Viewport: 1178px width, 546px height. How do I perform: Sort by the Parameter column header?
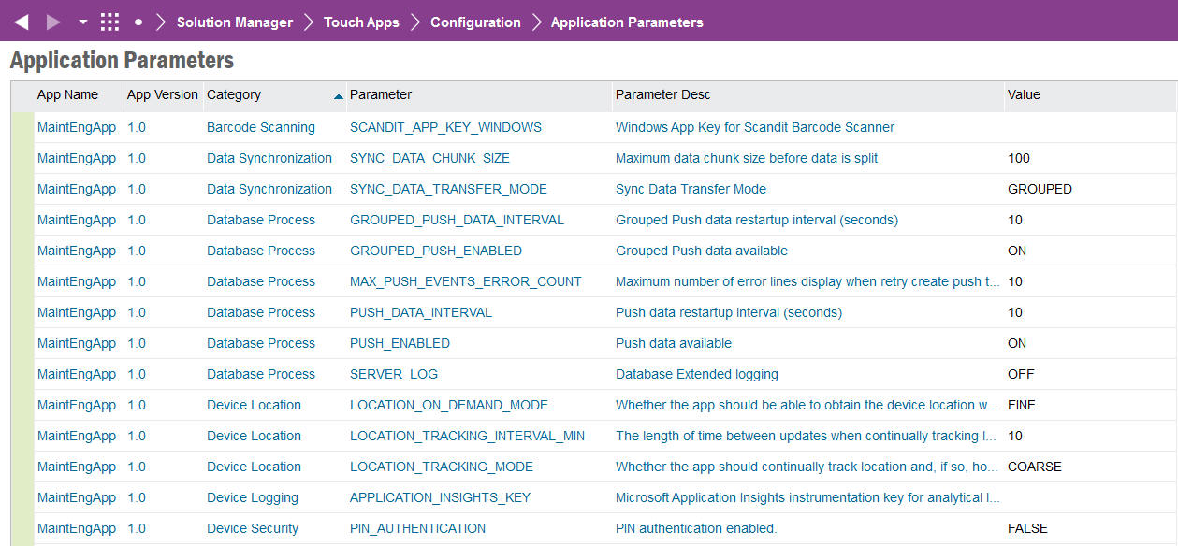381,94
